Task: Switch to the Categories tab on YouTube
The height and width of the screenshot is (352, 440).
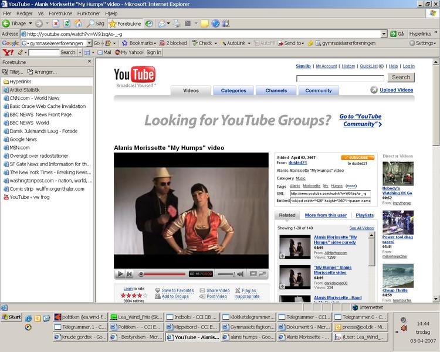Action: (x=233, y=90)
